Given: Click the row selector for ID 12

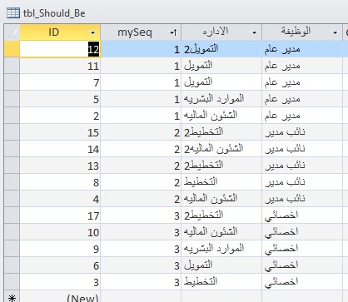Looking at the screenshot, I should [12, 49].
